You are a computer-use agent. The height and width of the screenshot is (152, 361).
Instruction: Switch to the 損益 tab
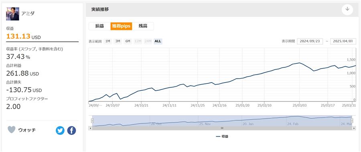tap(100, 26)
